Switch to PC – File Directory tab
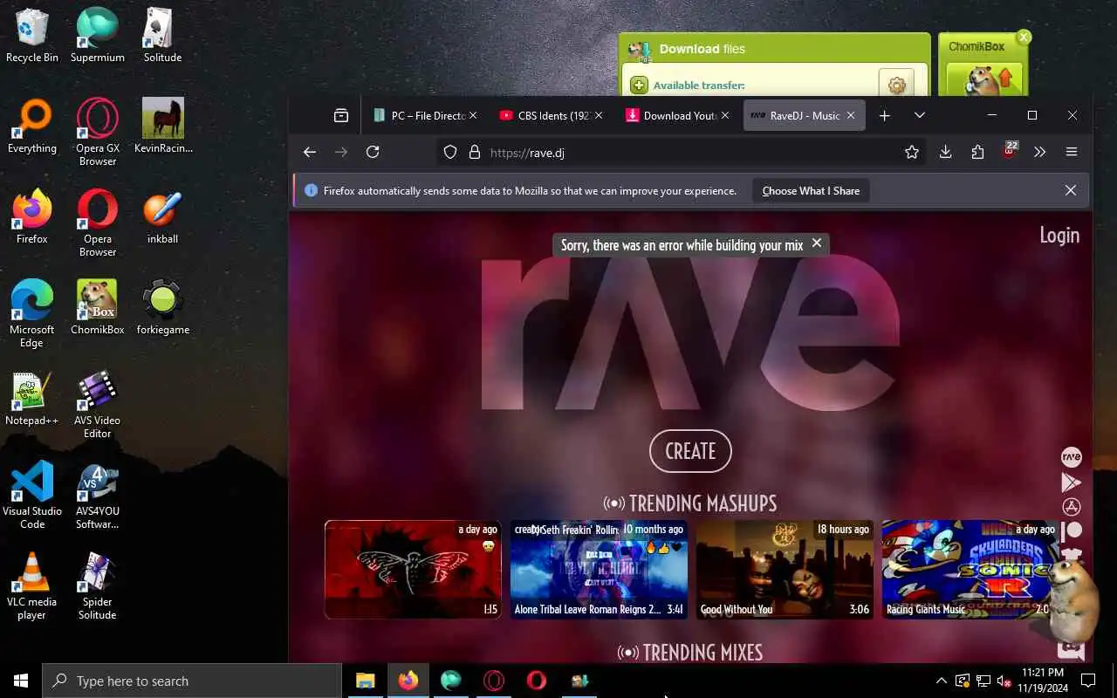Viewport: 1117px width, 698px height. click(424, 115)
